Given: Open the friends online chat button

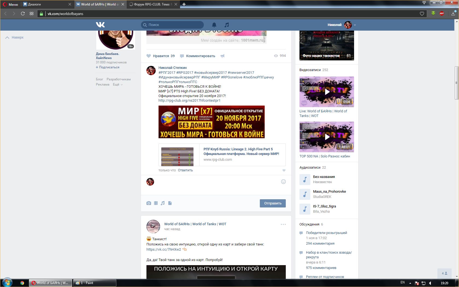Looking at the screenshot, I should click(445, 273).
